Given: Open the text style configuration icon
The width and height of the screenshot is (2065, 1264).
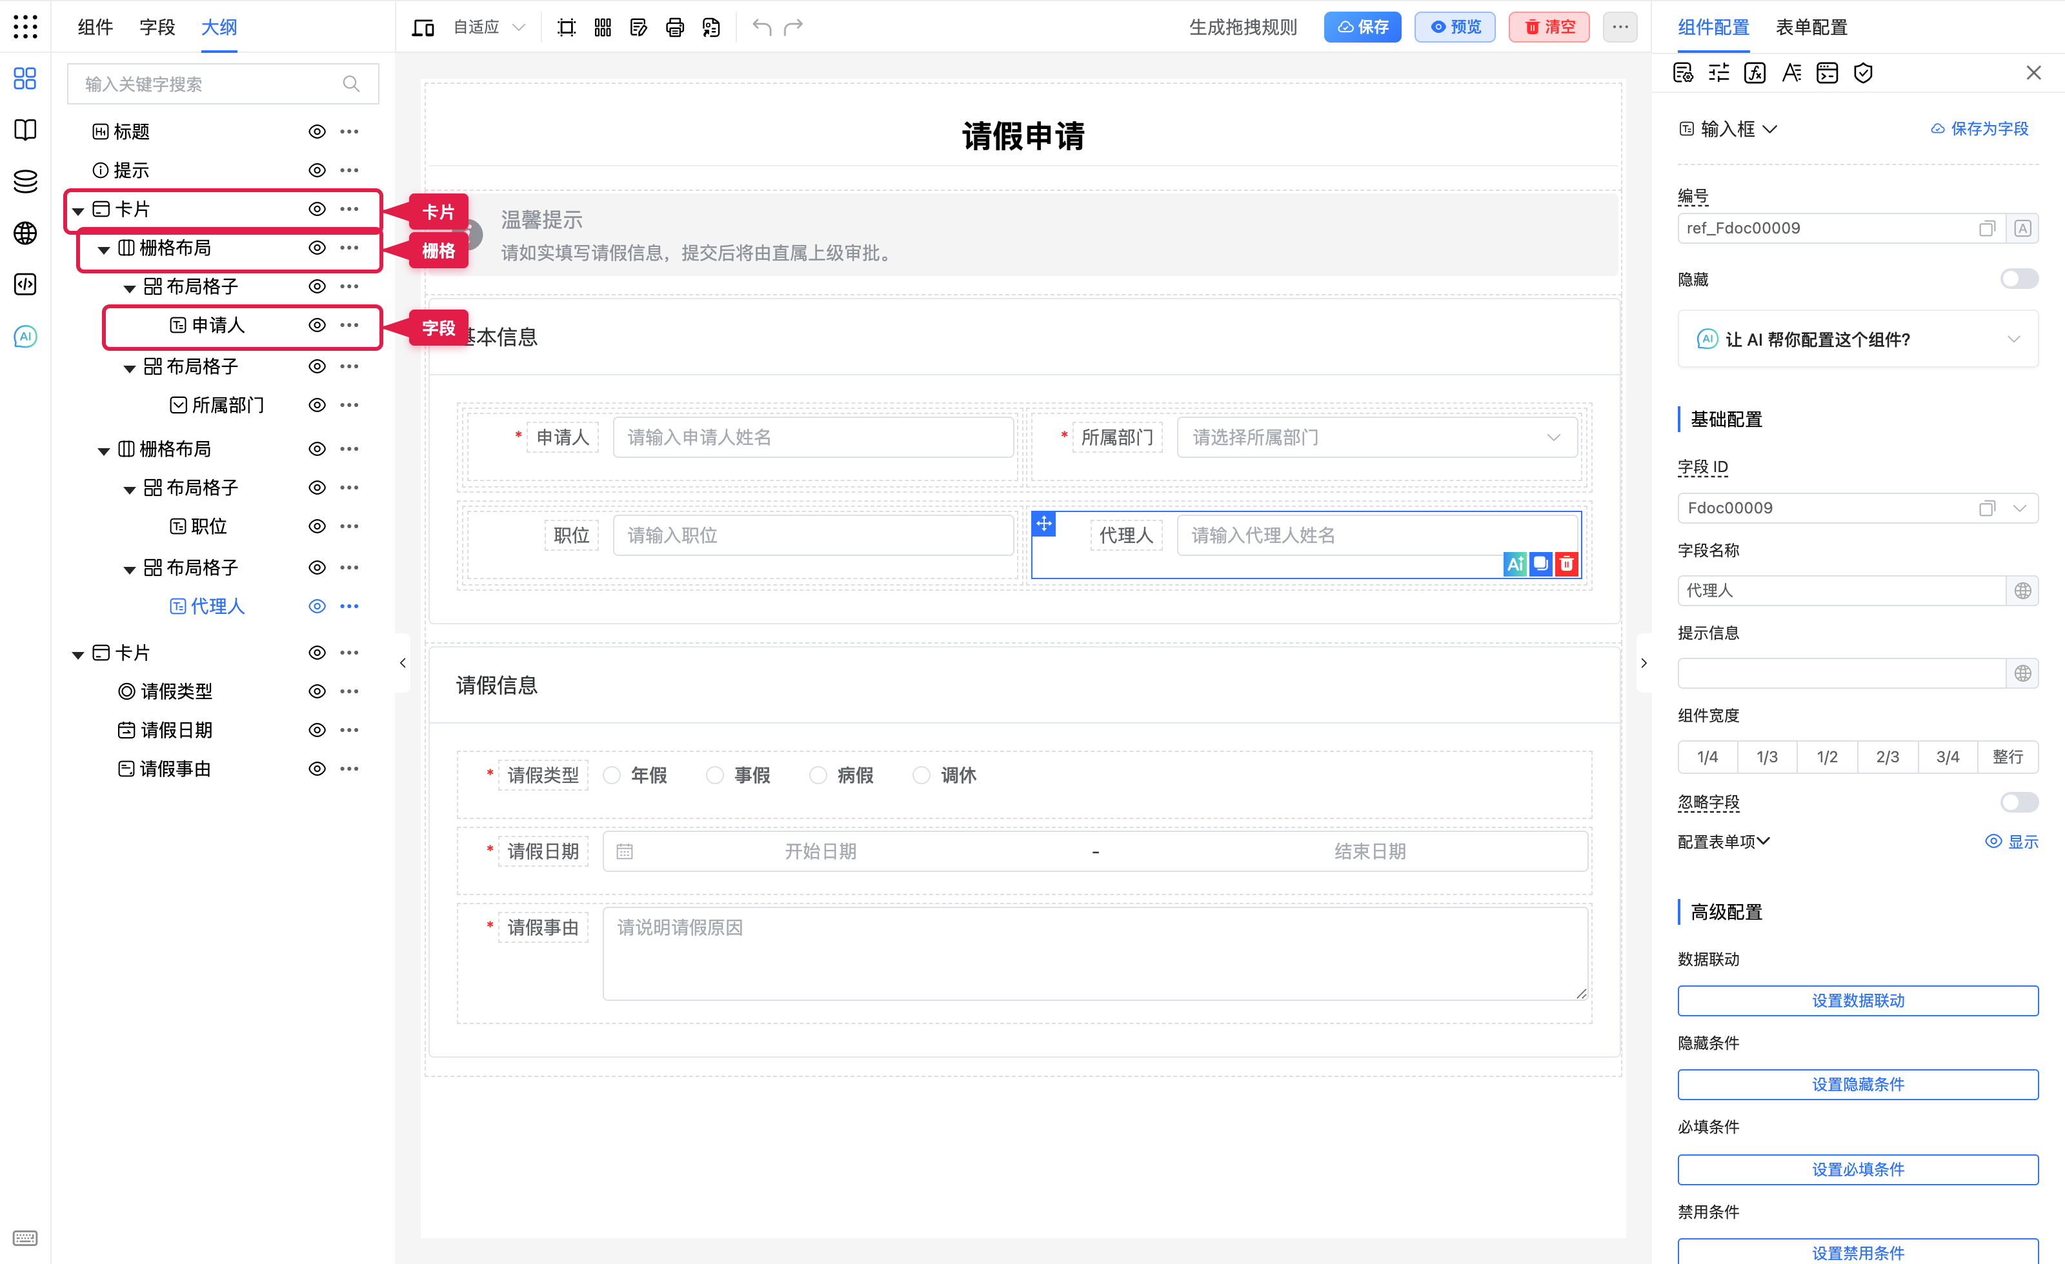Looking at the screenshot, I should tap(1791, 73).
